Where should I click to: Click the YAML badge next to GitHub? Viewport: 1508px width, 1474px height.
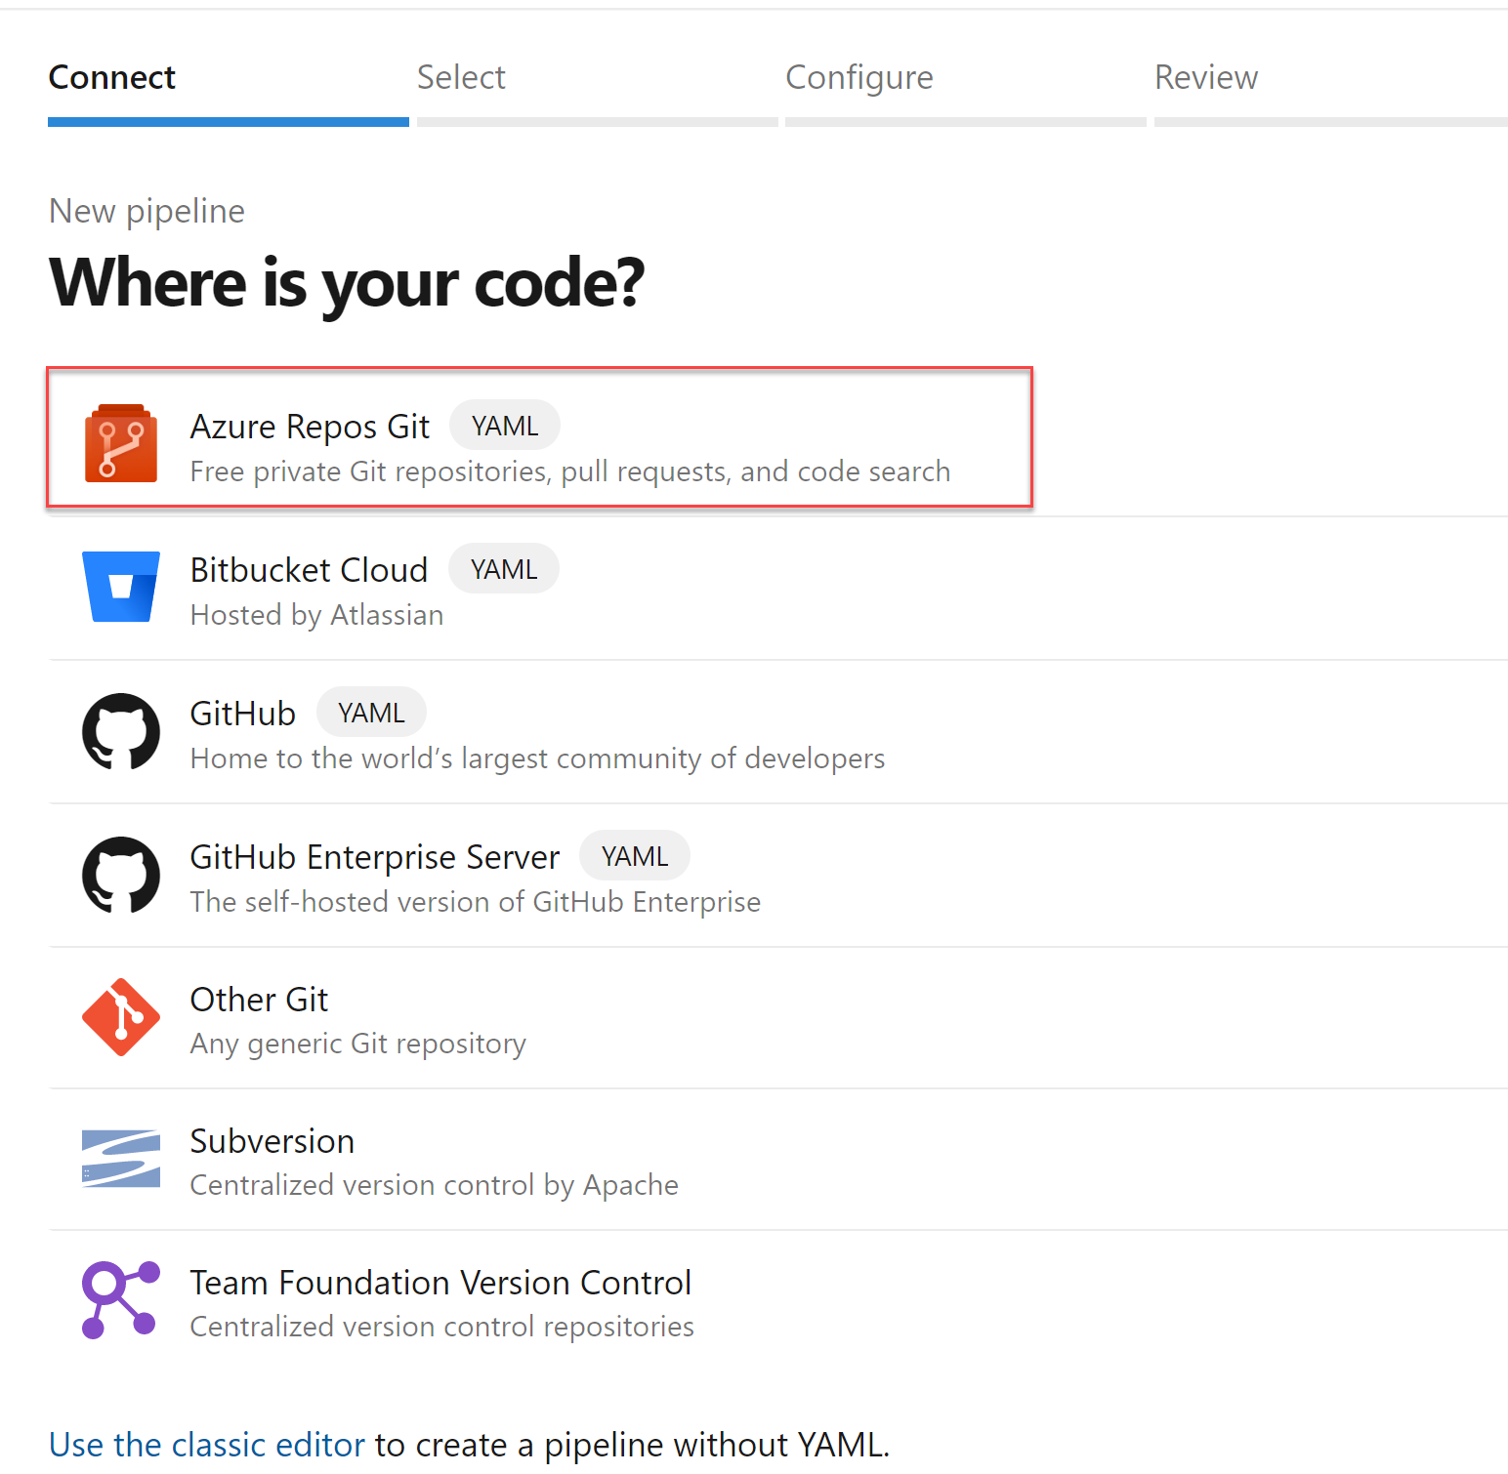pyautogui.click(x=371, y=714)
